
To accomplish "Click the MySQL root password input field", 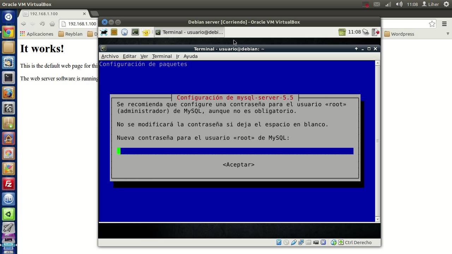I will [235, 151].
